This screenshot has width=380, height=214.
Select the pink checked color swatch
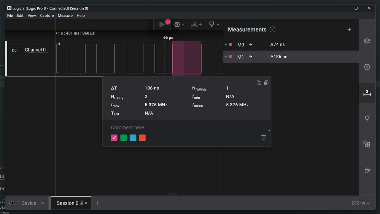click(x=114, y=138)
